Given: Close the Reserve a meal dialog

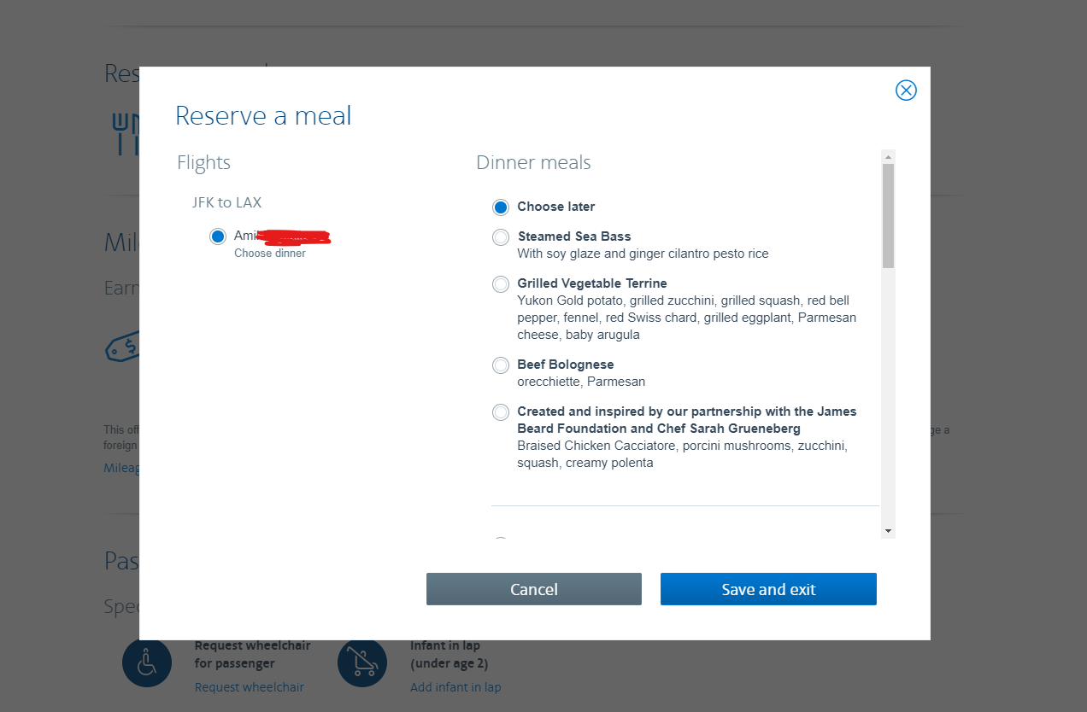Looking at the screenshot, I should coord(906,90).
